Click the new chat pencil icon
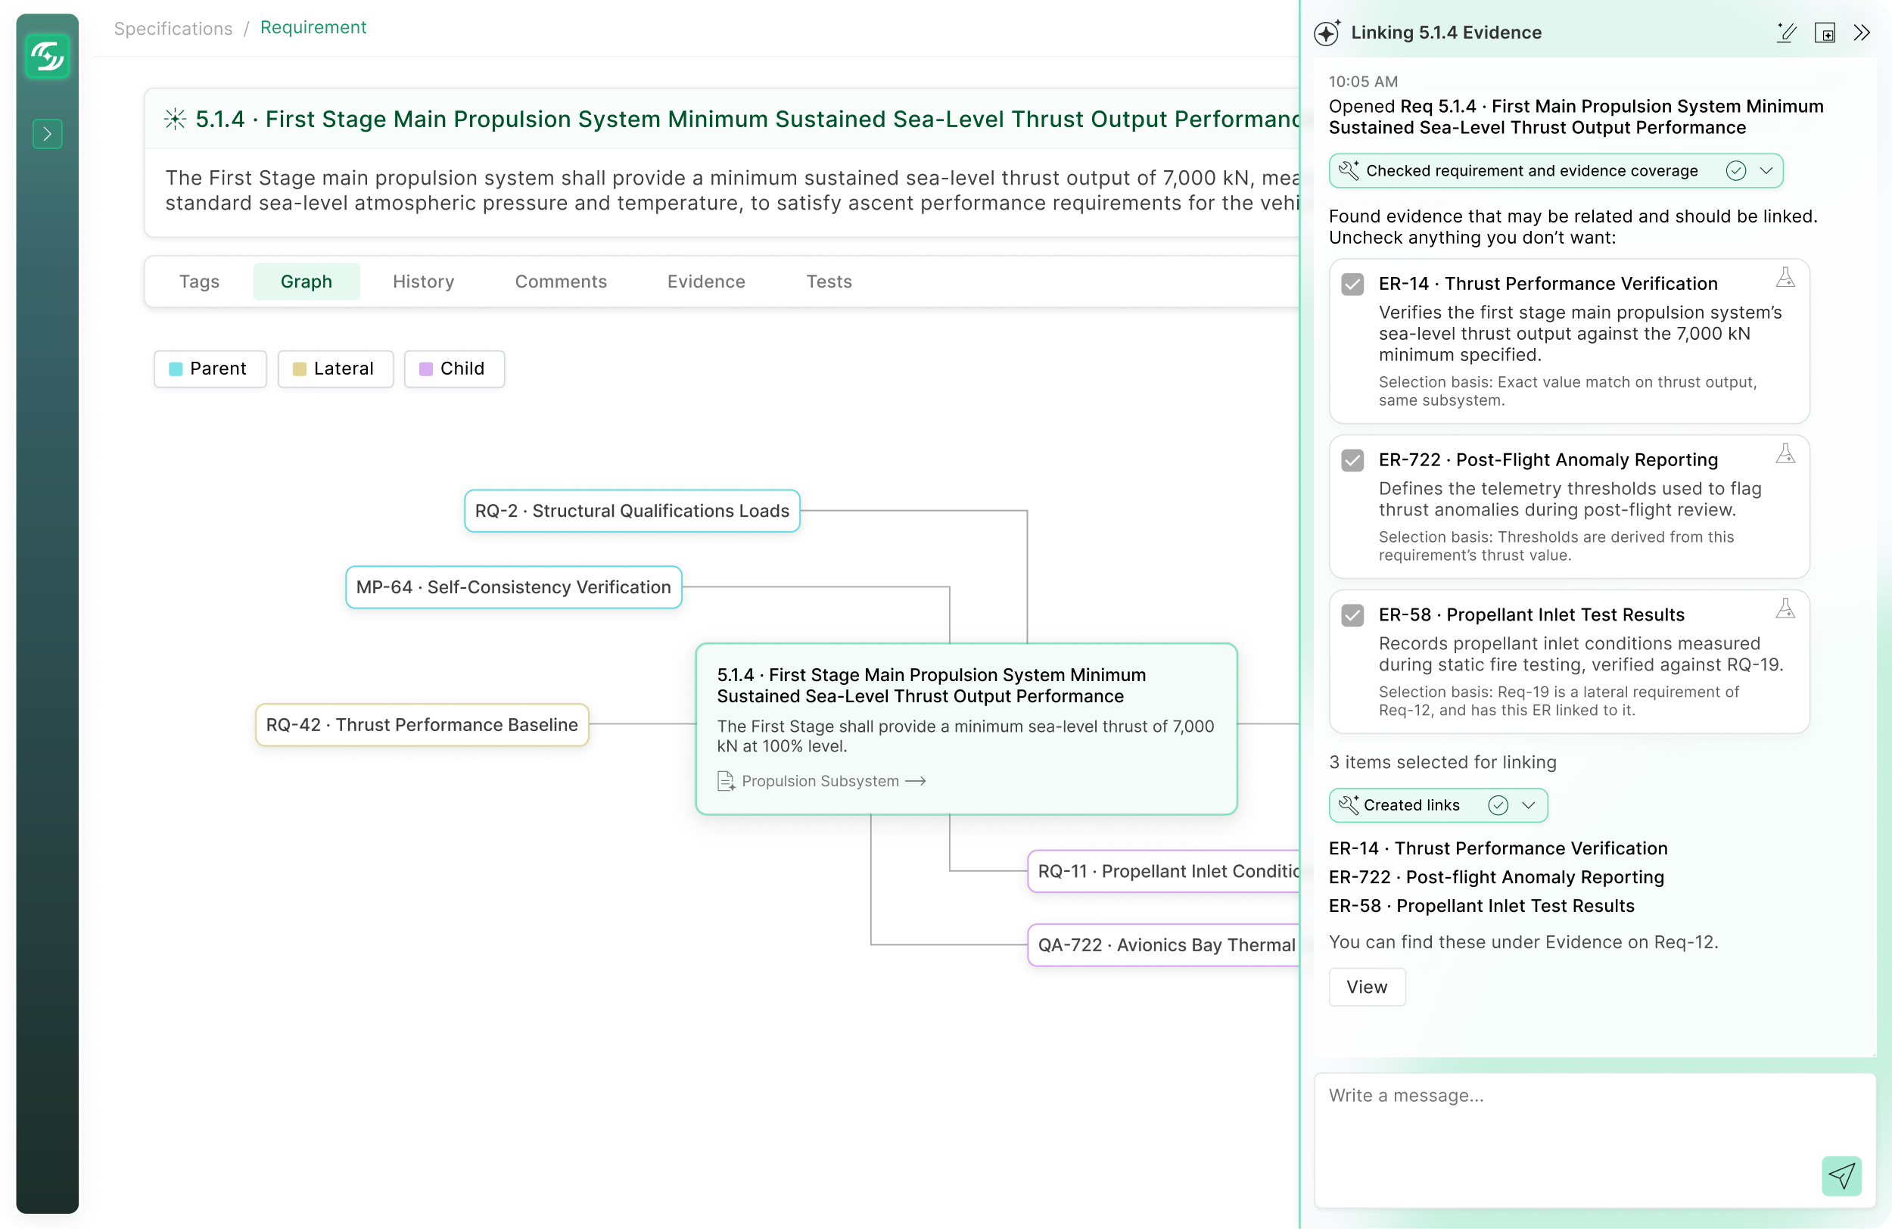1892x1229 pixels. (x=1787, y=33)
